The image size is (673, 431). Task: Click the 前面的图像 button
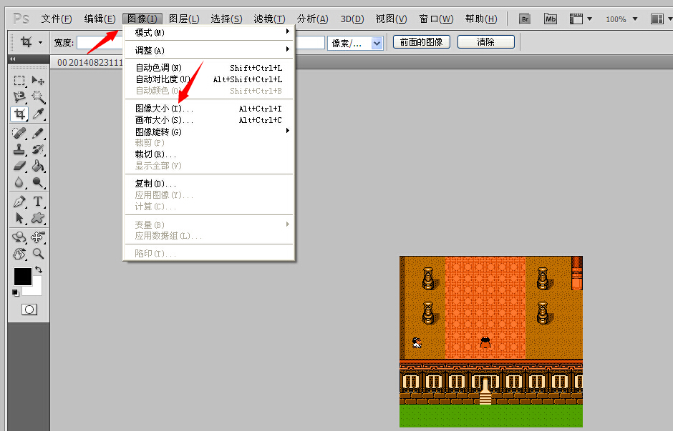point(422,42)
